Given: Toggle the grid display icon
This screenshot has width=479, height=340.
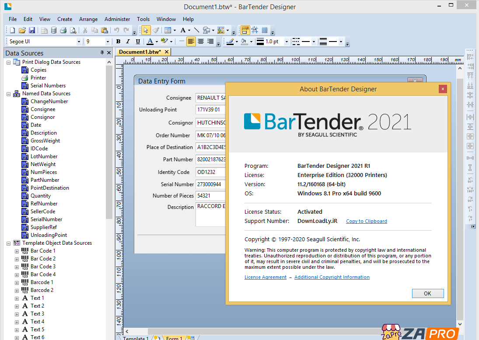Looking at the screenshot, I should [265, 30].
